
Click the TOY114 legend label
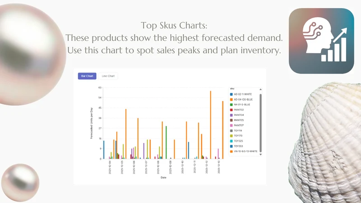[238, 131]
